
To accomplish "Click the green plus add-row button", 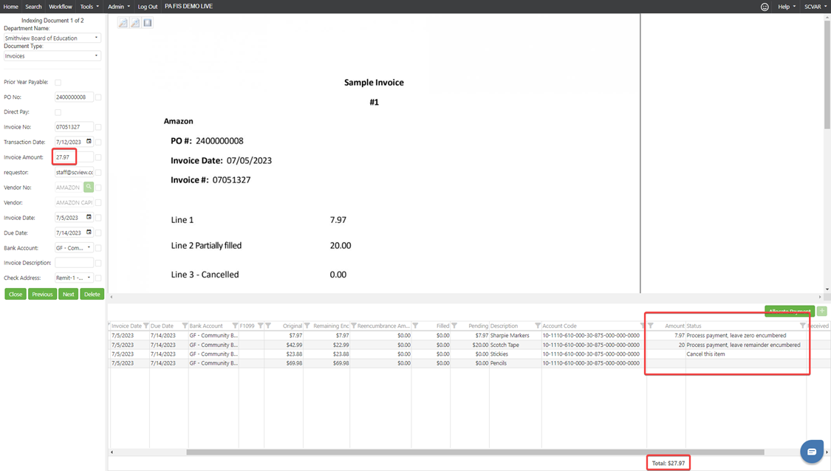I will tap(822, 312).
